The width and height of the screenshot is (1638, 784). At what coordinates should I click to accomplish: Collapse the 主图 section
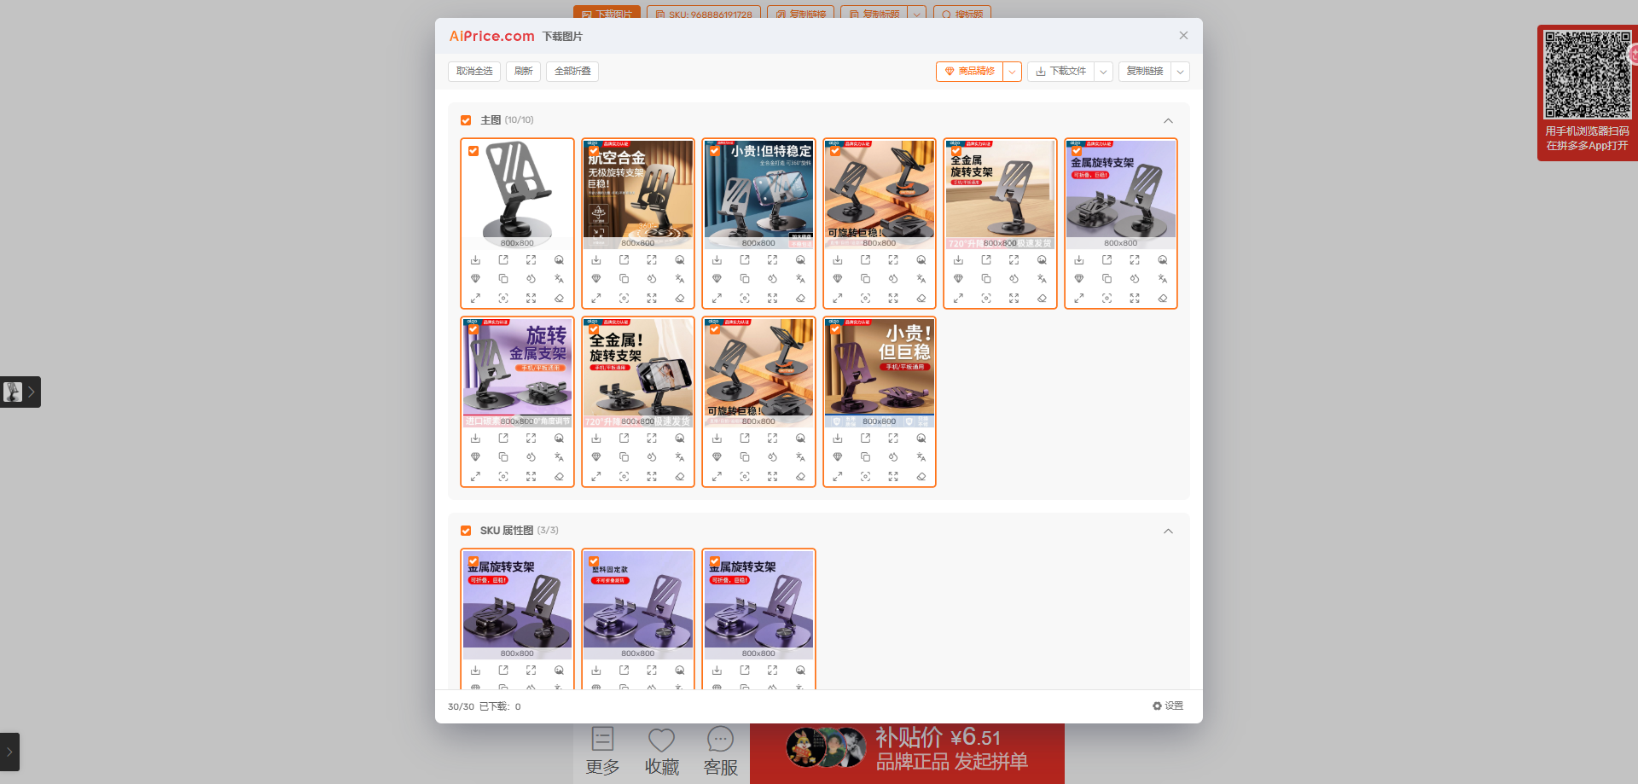pyautogui.click(x=1168, y=120)
